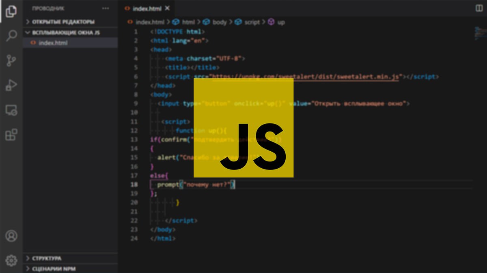Viewport: 487px width, 273px height.
Task: Click the html breadcrumb item
Action: 185,22
